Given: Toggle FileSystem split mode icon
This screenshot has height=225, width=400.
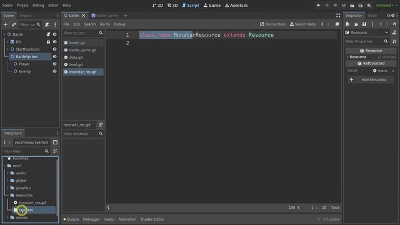Looking at the screenshot, I should click(x=55, y=142).
